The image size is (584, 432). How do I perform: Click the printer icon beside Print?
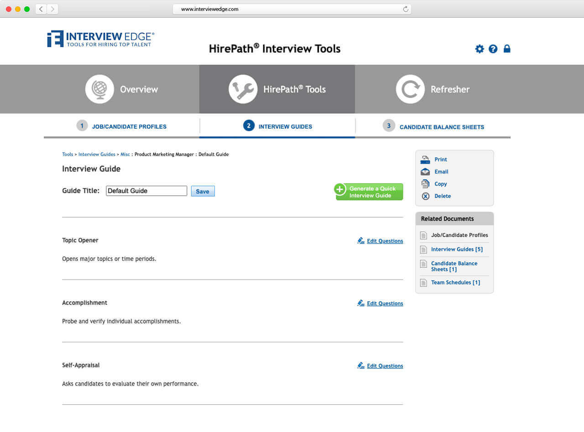[425, 160]
